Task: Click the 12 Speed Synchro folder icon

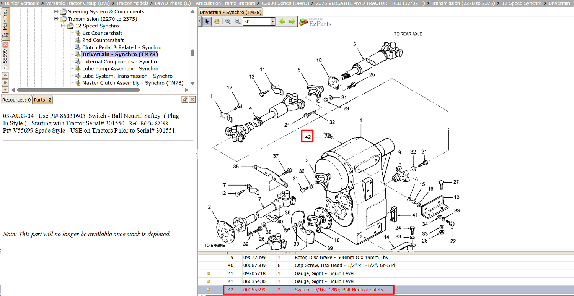Action: tap(70, 26)
